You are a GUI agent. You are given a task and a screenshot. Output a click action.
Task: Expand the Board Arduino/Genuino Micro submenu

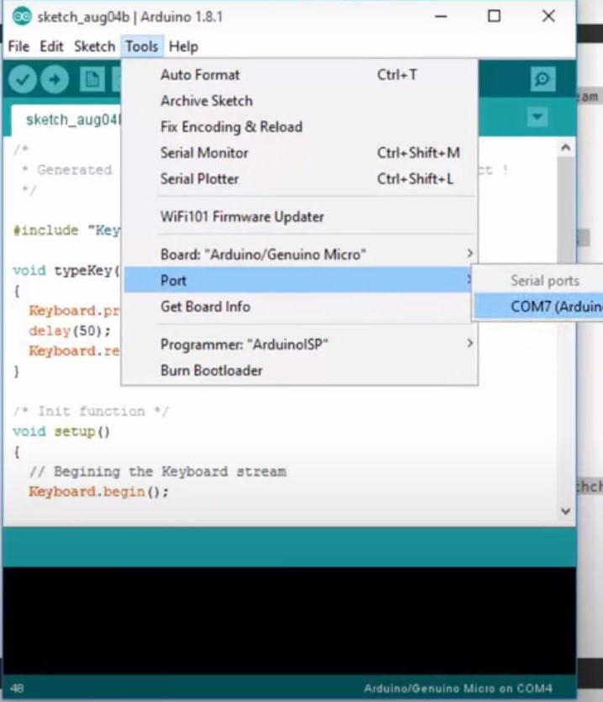point(299,254)
